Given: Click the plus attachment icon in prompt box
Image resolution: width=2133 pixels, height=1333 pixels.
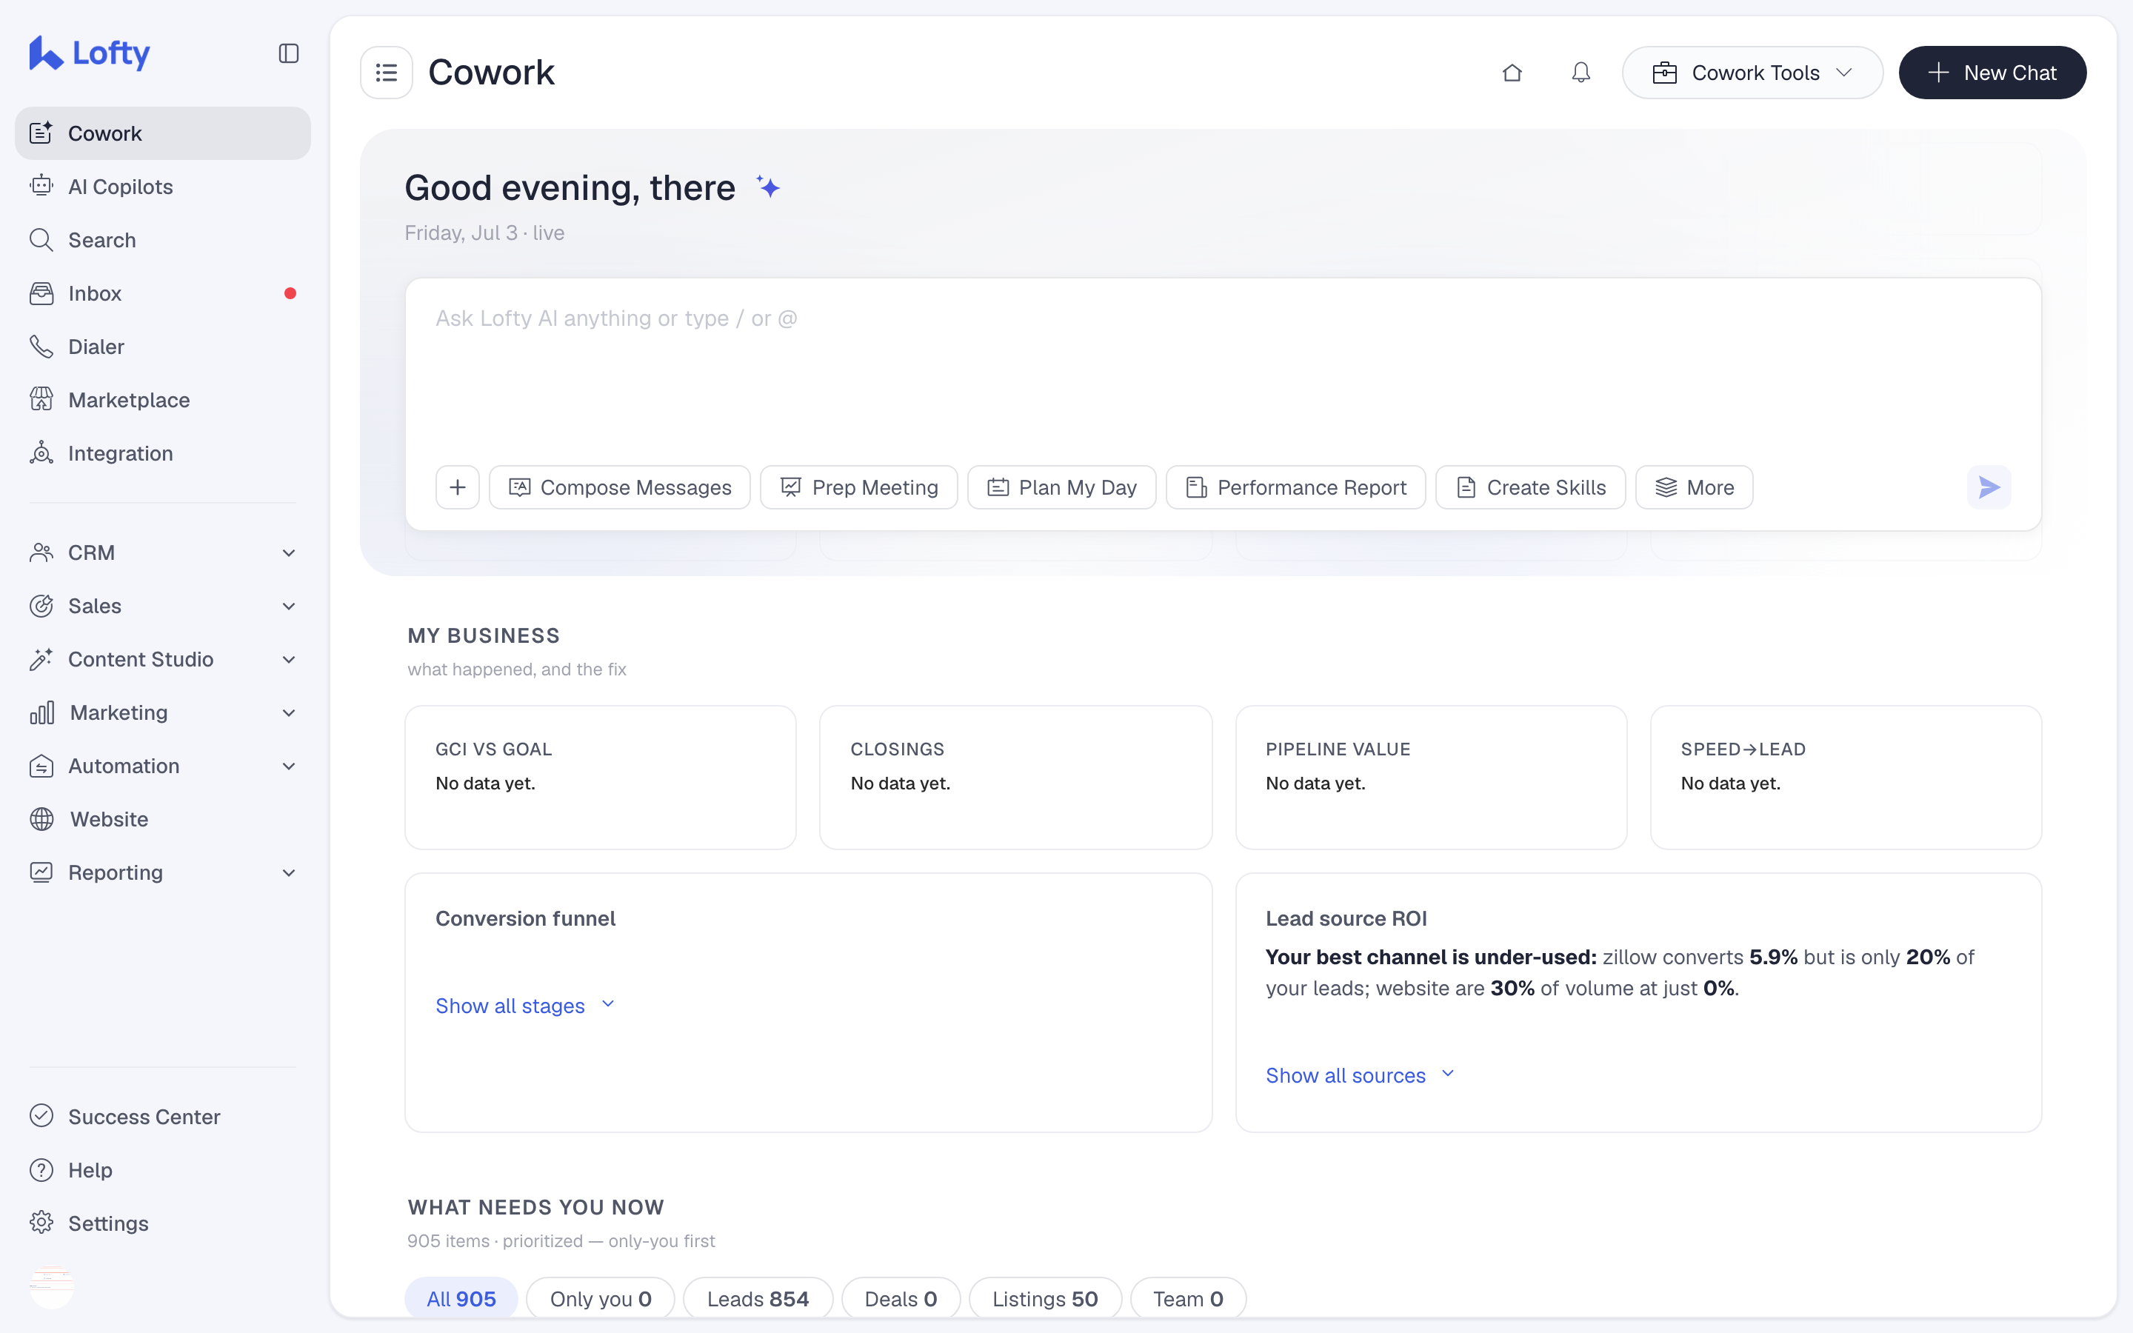Looking at the screenshot, I should point(458,487).
